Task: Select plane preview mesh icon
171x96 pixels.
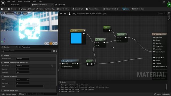Action: point(51,43)
